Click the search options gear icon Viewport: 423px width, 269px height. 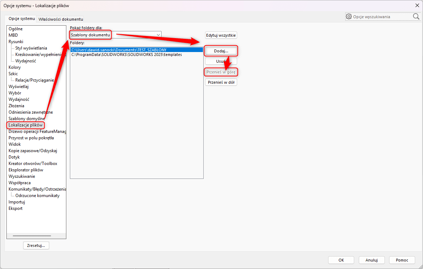coord(349,17)
